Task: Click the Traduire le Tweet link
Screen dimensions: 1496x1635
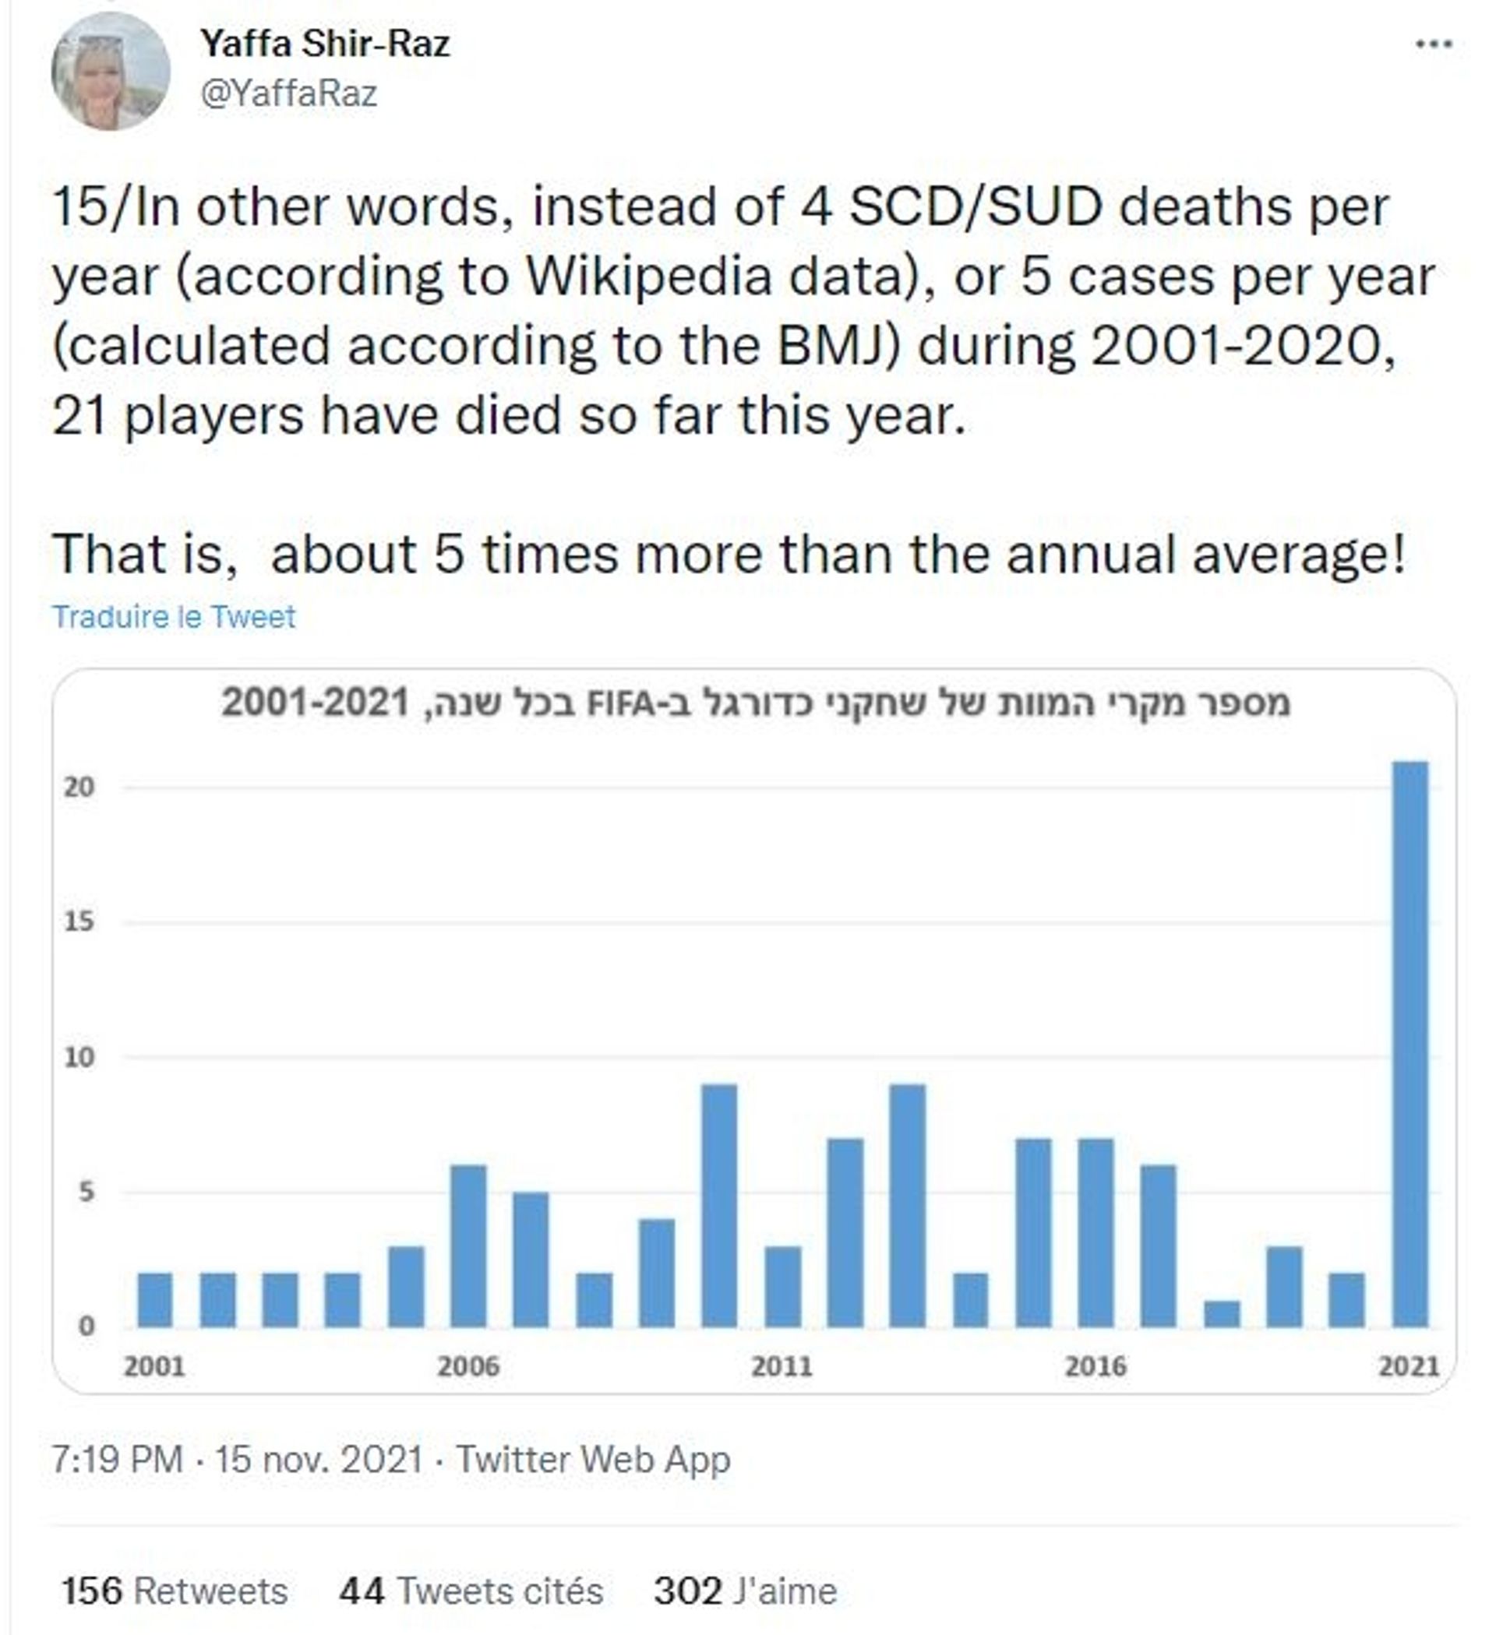Action: [174, 617]
